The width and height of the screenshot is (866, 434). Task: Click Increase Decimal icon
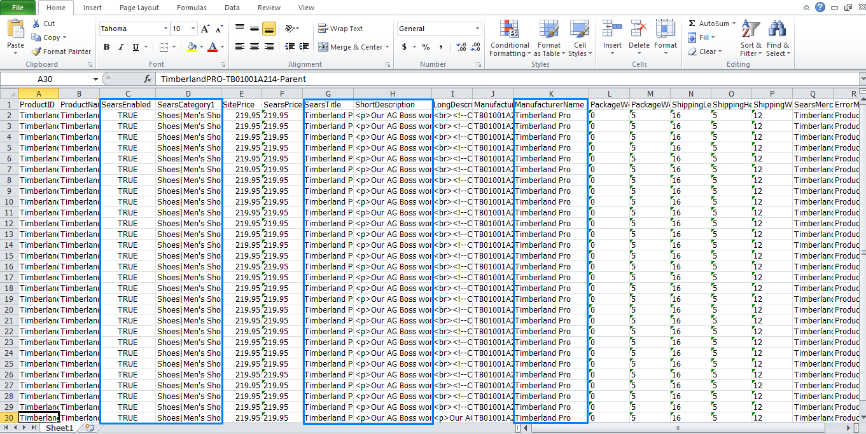click(462, 47)
